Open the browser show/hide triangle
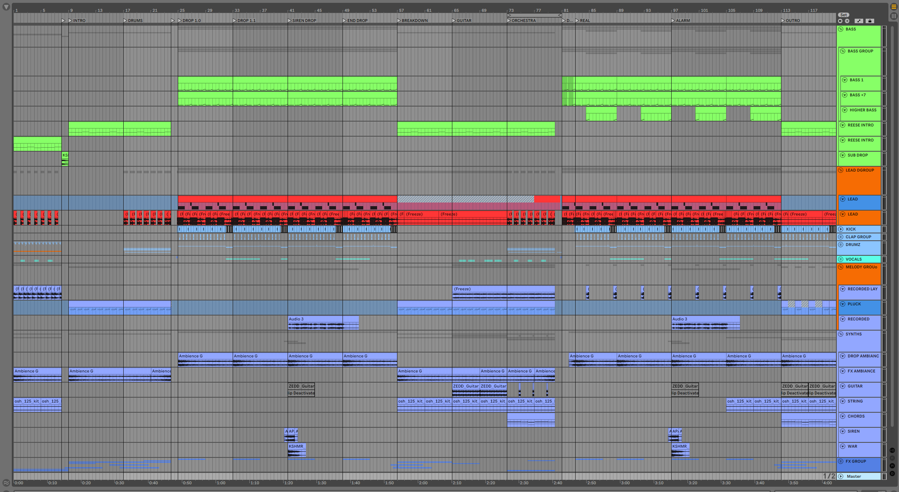 [6, 7]
